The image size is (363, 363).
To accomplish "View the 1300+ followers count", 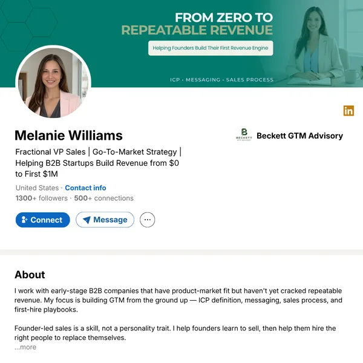I will click(41, 198).
